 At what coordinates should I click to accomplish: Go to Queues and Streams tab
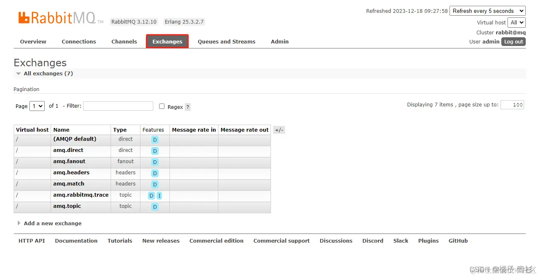(227, 41)
